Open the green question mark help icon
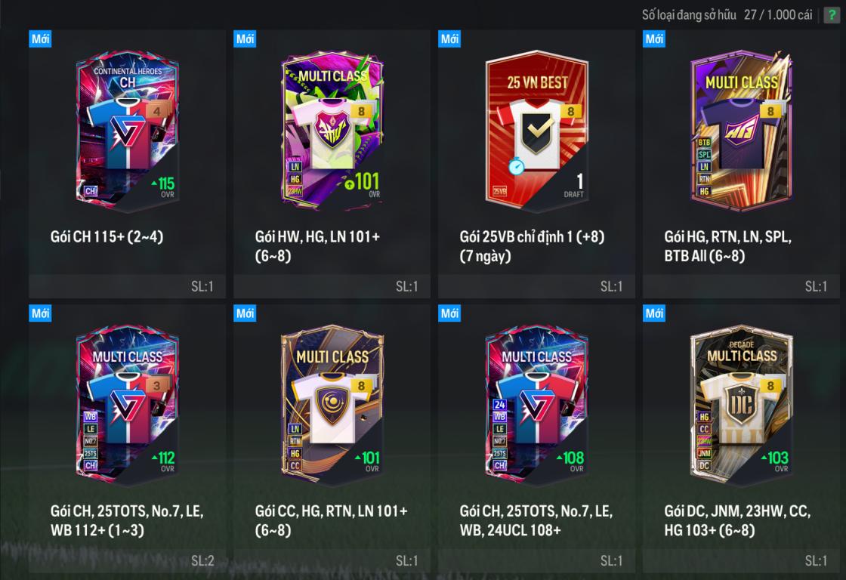 832,15
